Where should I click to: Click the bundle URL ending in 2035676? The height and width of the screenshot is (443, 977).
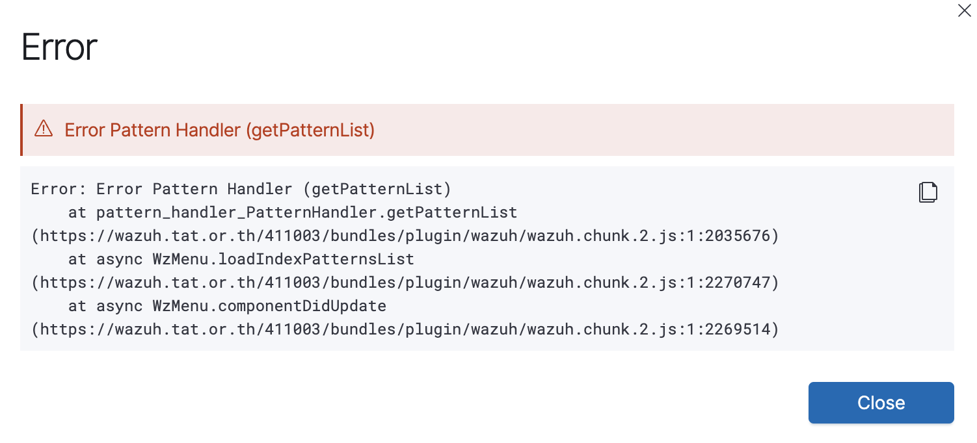[x=405, y=236]
